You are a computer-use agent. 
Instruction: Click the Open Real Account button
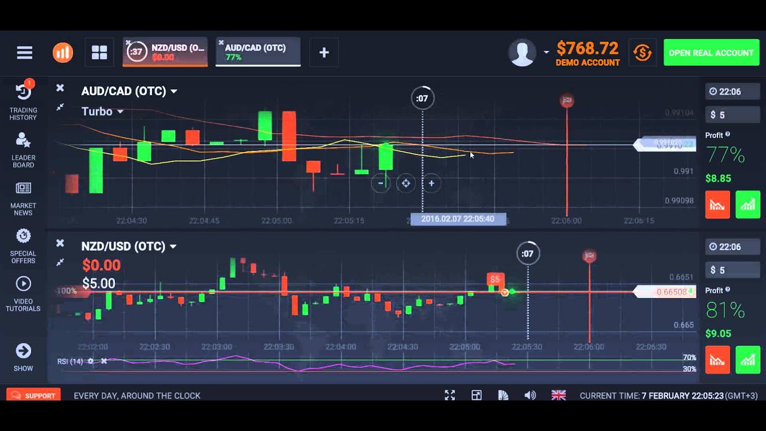click(711, 53)
